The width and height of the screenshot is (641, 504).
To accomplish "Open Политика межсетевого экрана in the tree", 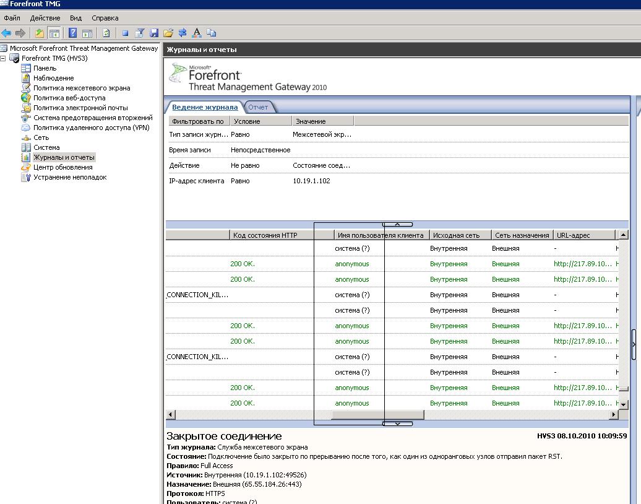I will [x=82, y=88].
